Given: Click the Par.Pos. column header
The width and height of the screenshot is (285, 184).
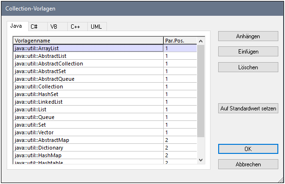Looking at the screenshot, I should tap(180, 41).
